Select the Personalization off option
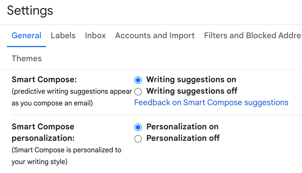This screenshot has height=173, width=302. [x=138, y=139]
